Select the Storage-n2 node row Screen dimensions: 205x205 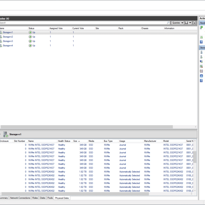[x=98, y=37]
